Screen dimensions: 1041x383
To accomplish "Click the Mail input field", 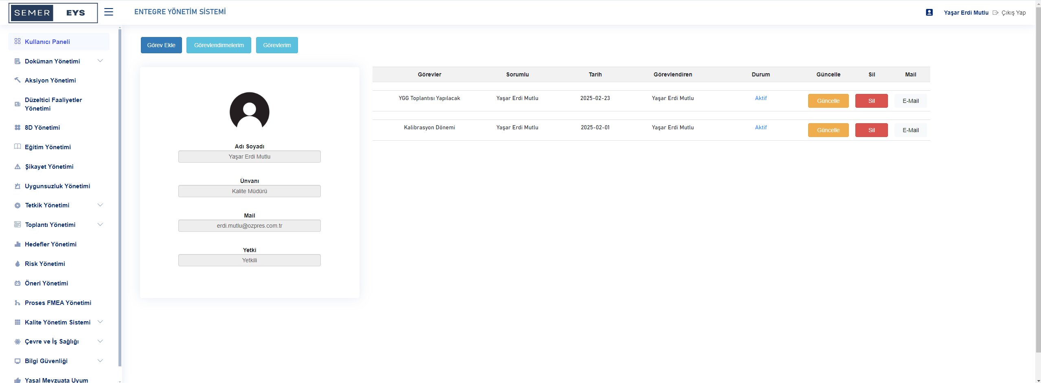I will 249,226.
